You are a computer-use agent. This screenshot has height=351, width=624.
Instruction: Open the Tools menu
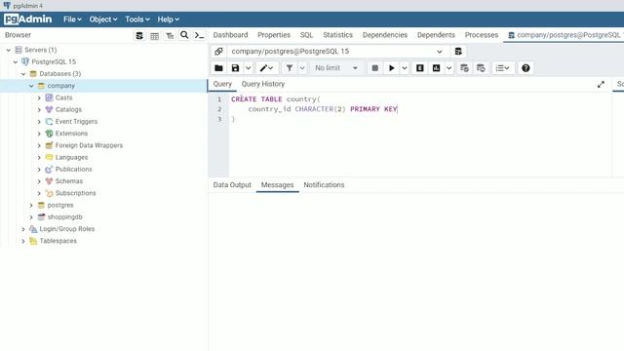click(x=137, y=19)
